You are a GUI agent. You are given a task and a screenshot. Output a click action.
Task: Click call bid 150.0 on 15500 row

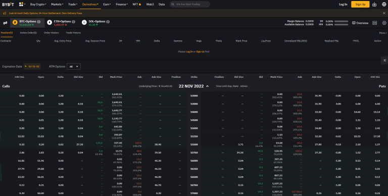[x=99, y=143]
